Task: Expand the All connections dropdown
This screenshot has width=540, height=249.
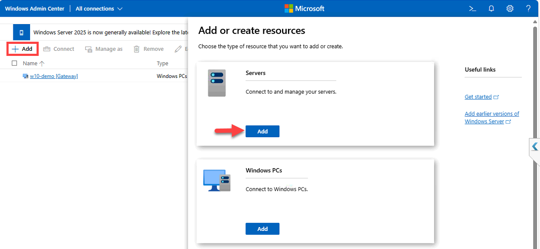Action: (x=99, y=9)
